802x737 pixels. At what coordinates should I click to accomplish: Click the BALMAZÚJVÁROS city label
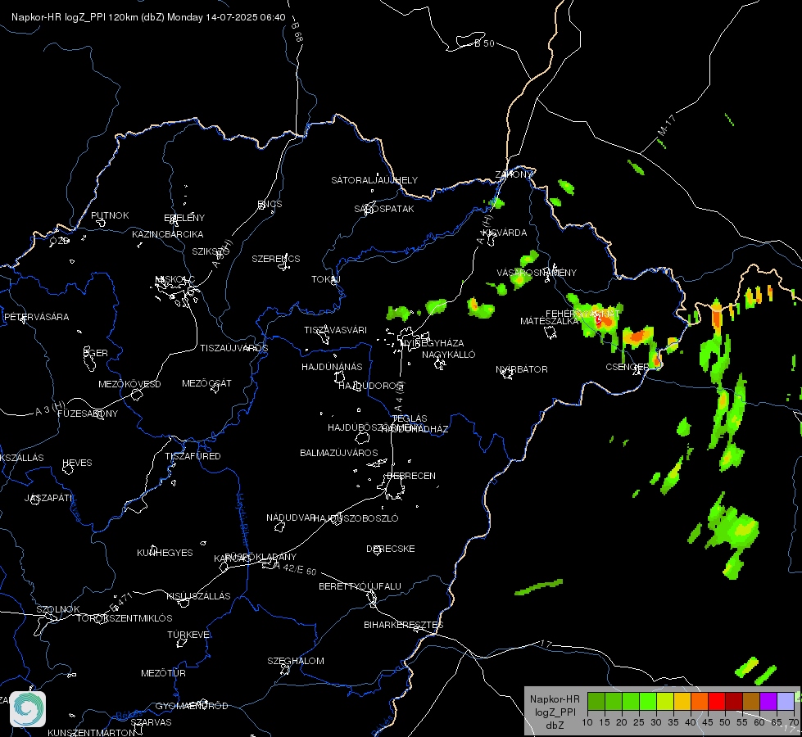(x=338, y=453)
